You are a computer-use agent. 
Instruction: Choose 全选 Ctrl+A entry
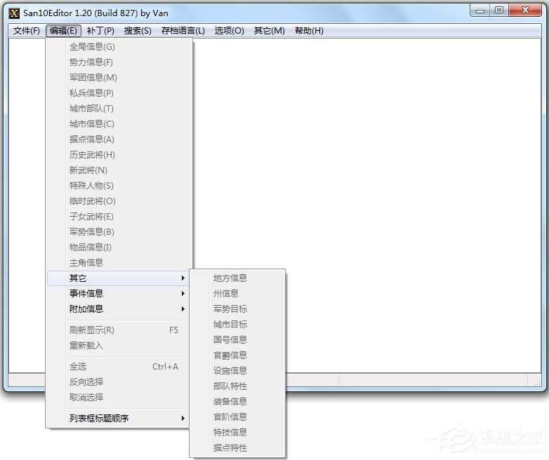(119, 366)
